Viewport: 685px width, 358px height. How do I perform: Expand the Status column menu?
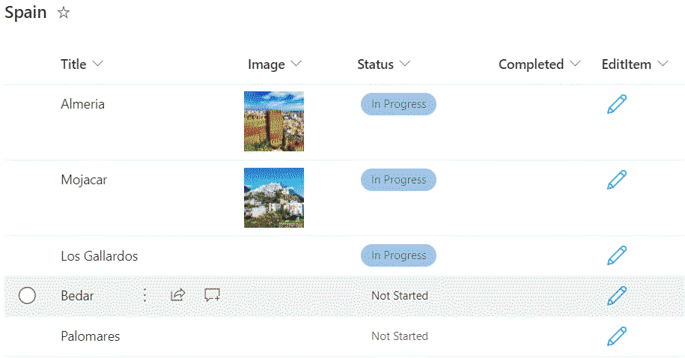coord(405,64)
